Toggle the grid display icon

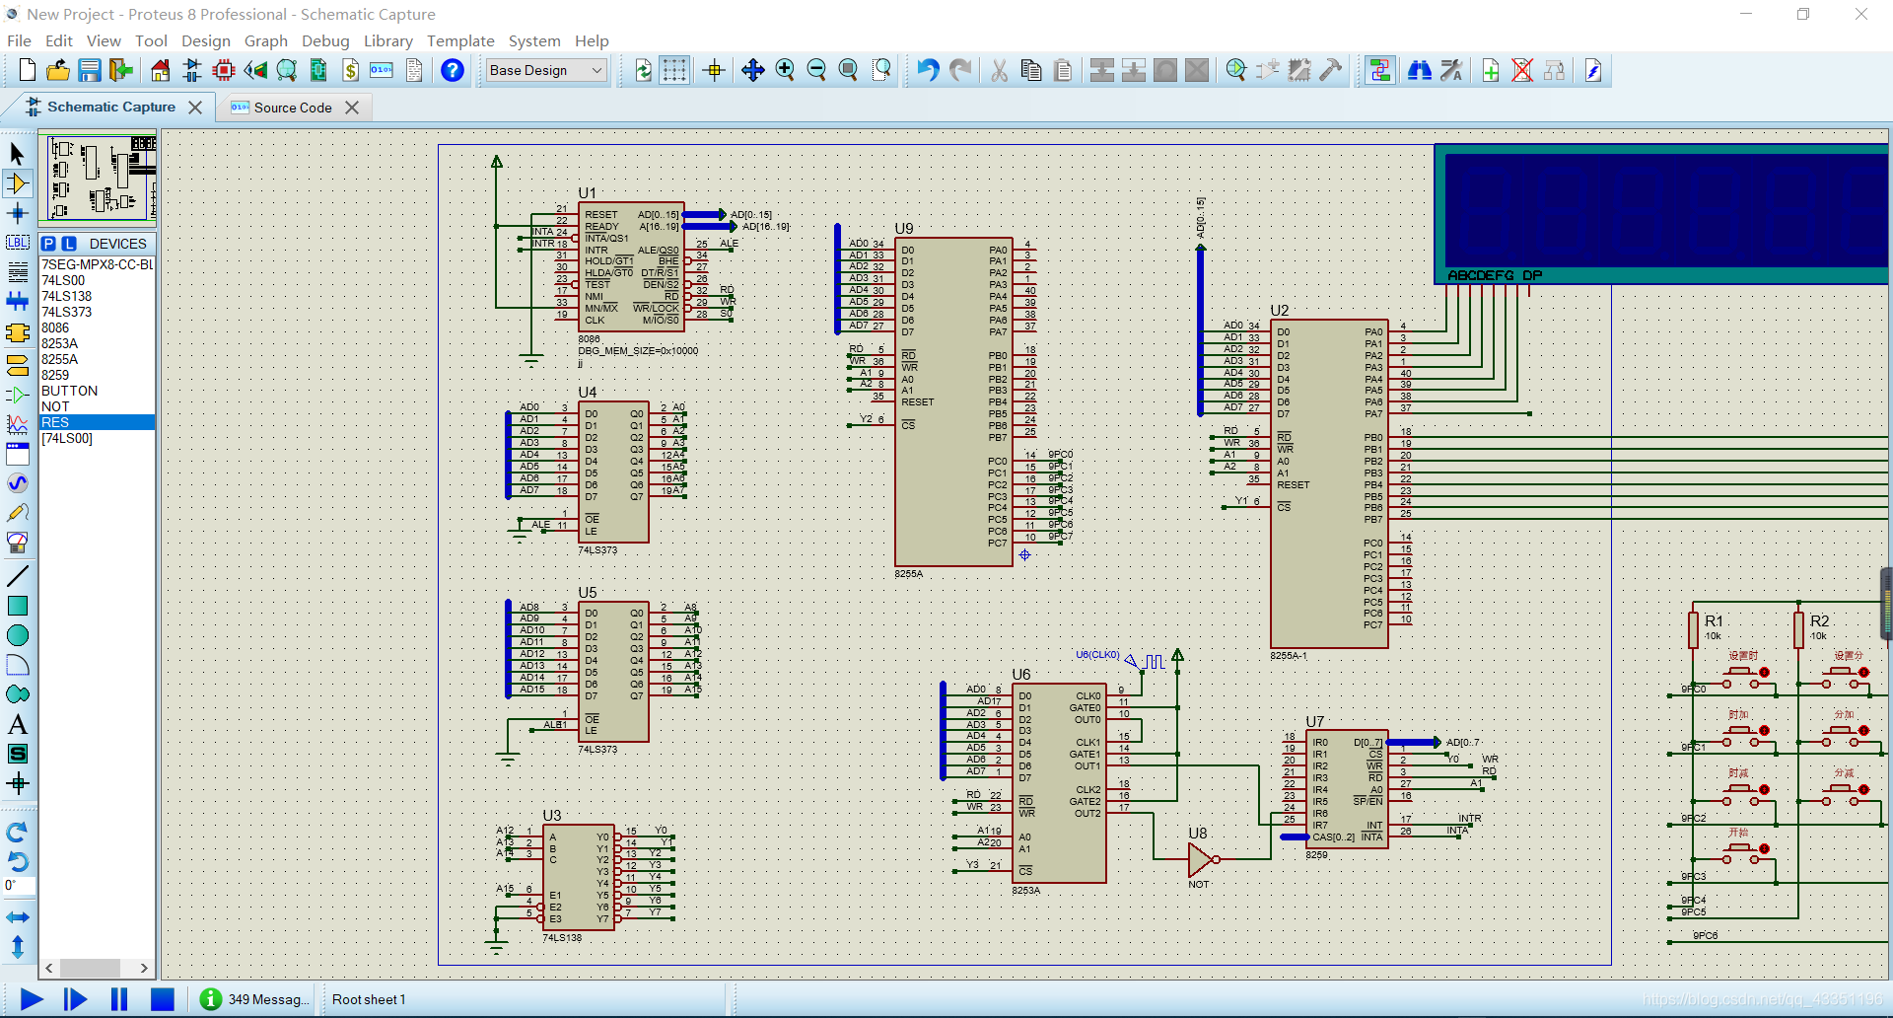(x=674, y=70)
